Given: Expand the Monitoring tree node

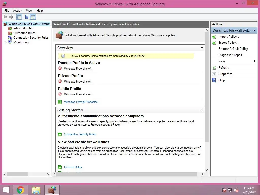Looking at the screenshot, I should 6,42.
